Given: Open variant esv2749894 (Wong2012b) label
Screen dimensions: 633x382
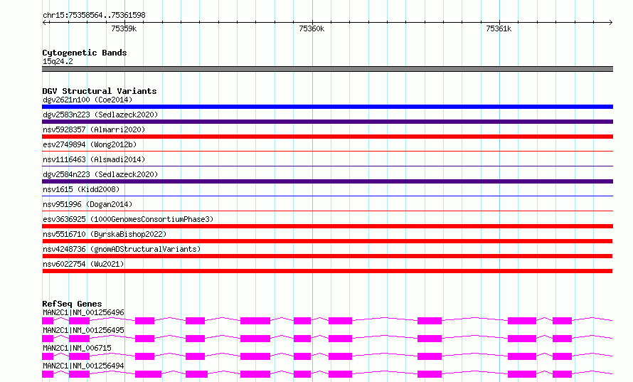Looking at the screenshot, I should [90, 144].
